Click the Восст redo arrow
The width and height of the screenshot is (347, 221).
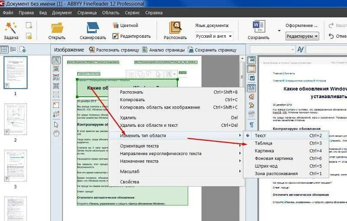pos(331,26)
